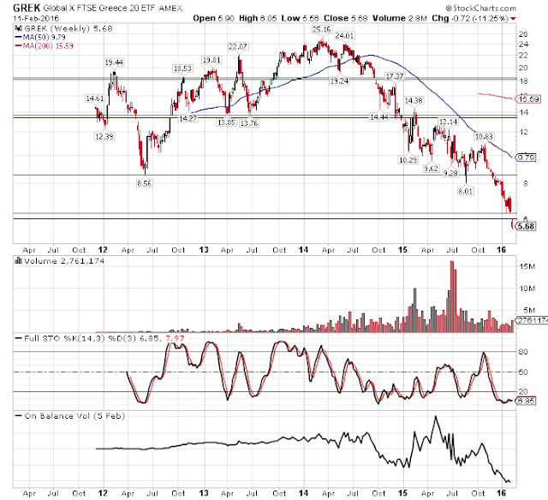The width and height of the screenshot is (548, 500).
Task: Click the volume bars icon beside Volume
Action: coord(18,260)
